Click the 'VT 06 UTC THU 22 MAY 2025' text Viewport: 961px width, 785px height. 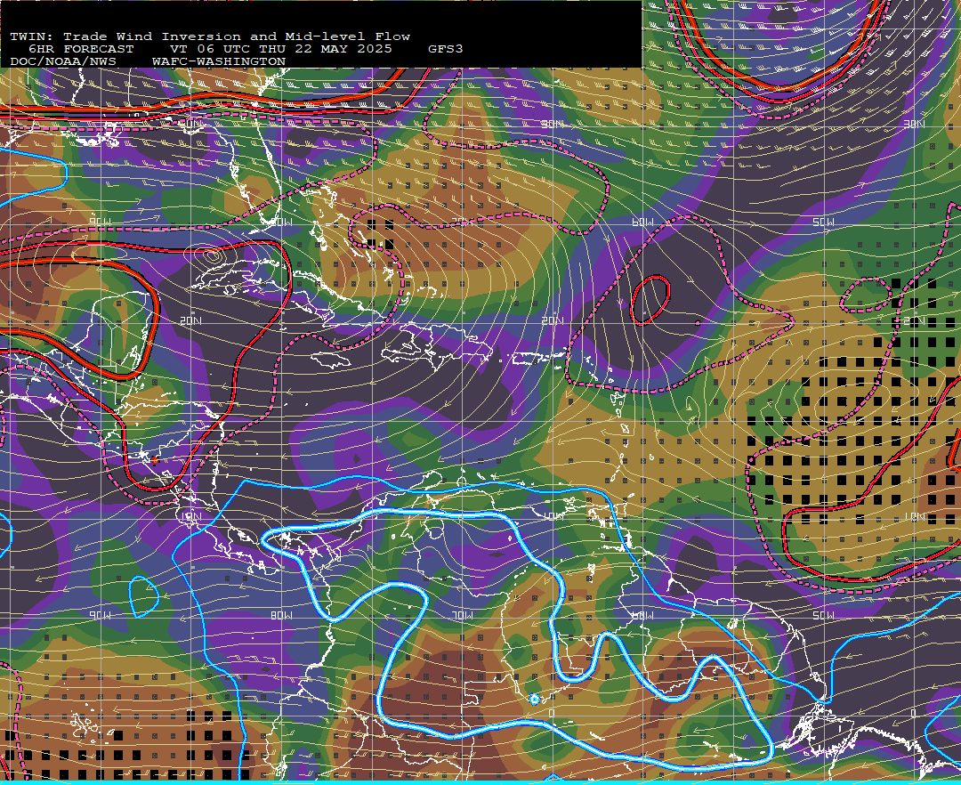tap(280, 49)
